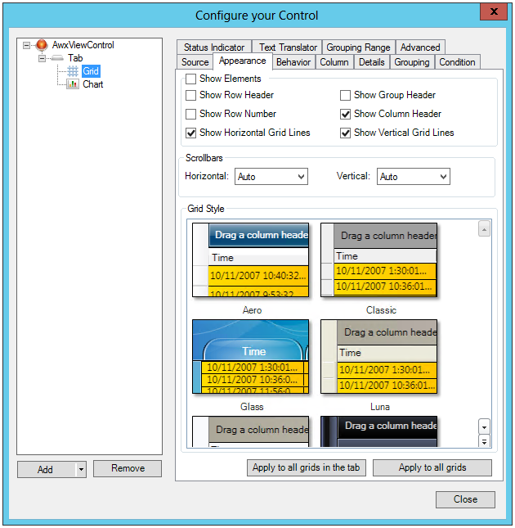Choose the Aero grid style thumbnail

pyautogui.click(x=251, y=259)
